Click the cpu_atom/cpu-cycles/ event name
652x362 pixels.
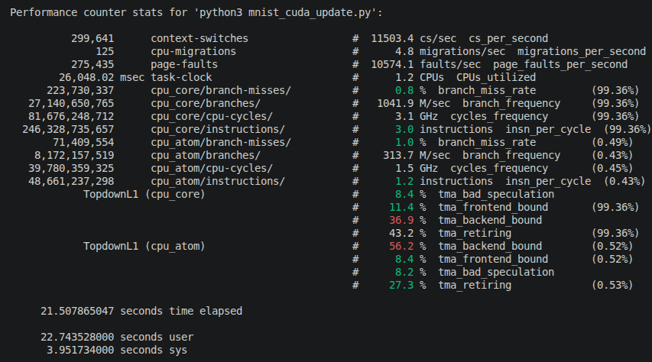point(211,168)
